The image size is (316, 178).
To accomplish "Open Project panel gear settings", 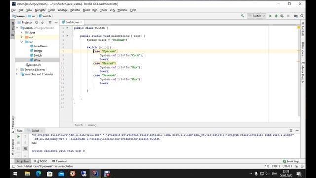I will tap(50, 22).
